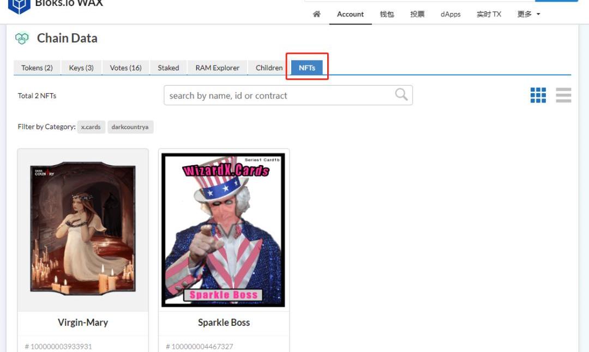
Task: Click the search magnifier icon
Action: (401, 95)
